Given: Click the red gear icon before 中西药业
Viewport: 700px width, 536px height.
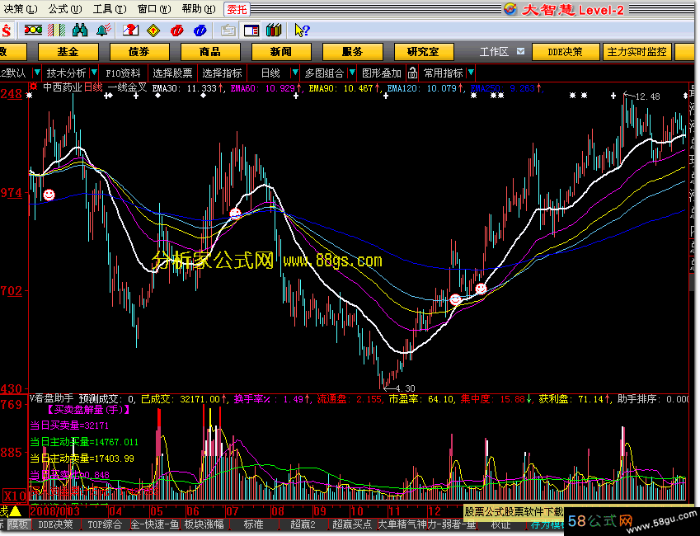Looking at the screenshot, I should click(x=34, y=87).
